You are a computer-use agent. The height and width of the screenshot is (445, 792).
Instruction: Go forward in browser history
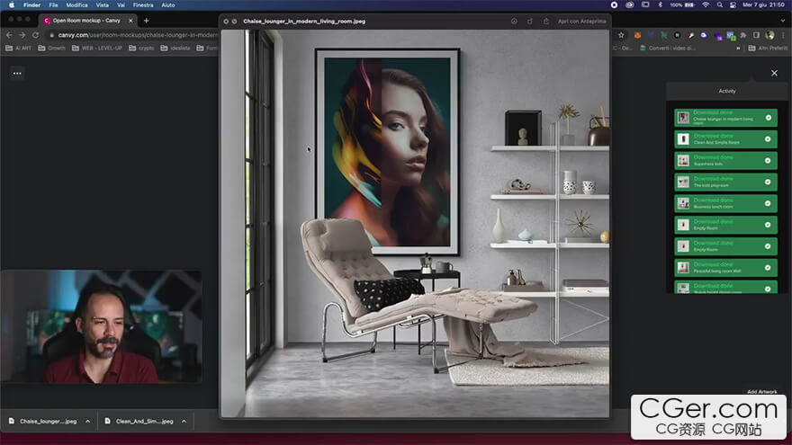(22, 35)
